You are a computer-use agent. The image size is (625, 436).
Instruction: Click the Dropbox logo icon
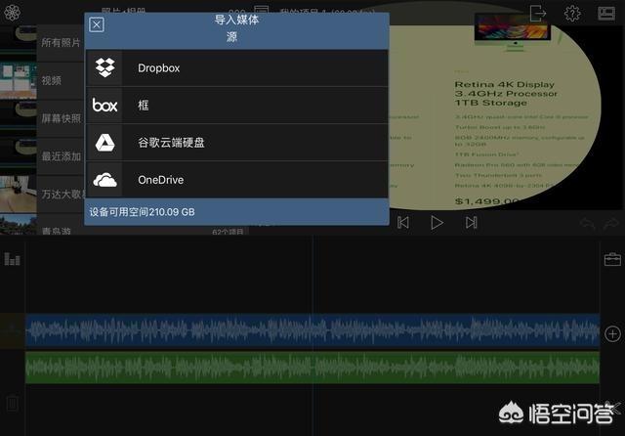tap(104, 68)
